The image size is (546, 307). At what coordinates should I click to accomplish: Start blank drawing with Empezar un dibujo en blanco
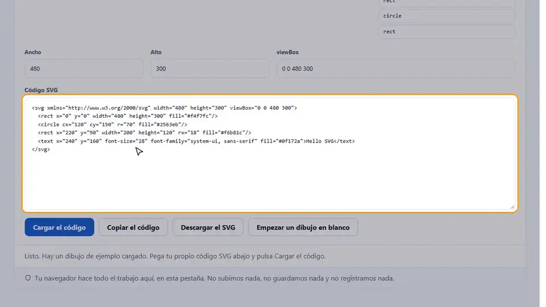pos(303,227)
